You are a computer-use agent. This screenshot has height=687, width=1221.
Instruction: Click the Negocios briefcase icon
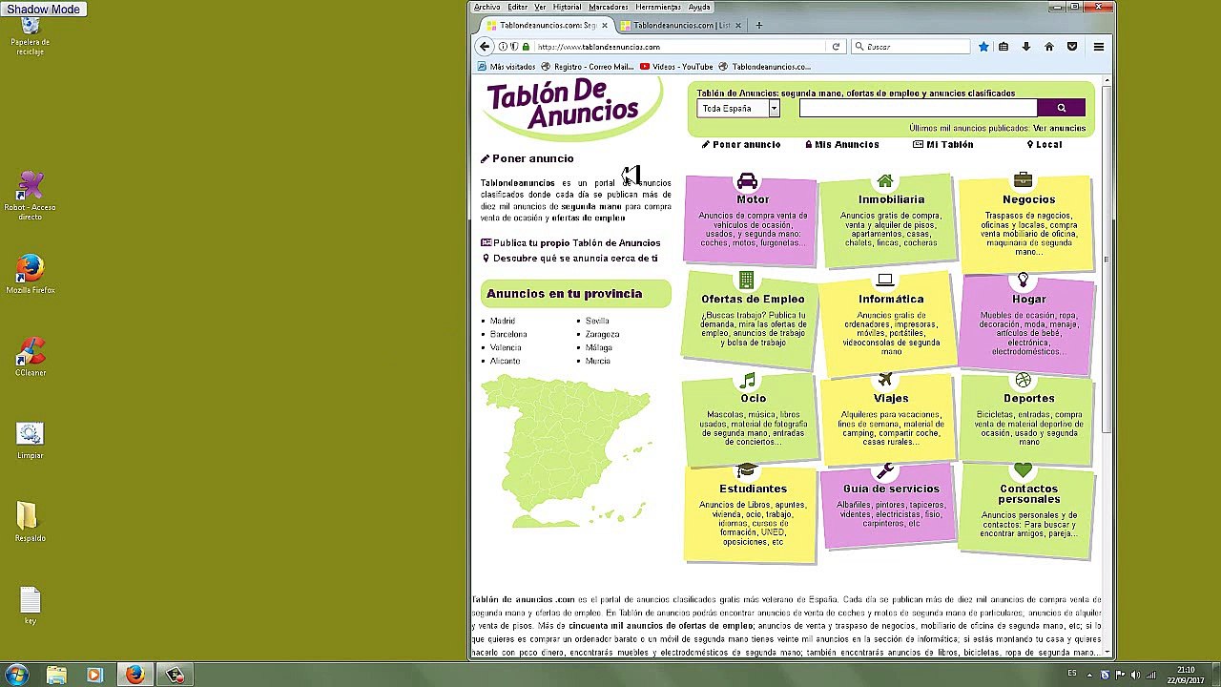pos(1023,179)
